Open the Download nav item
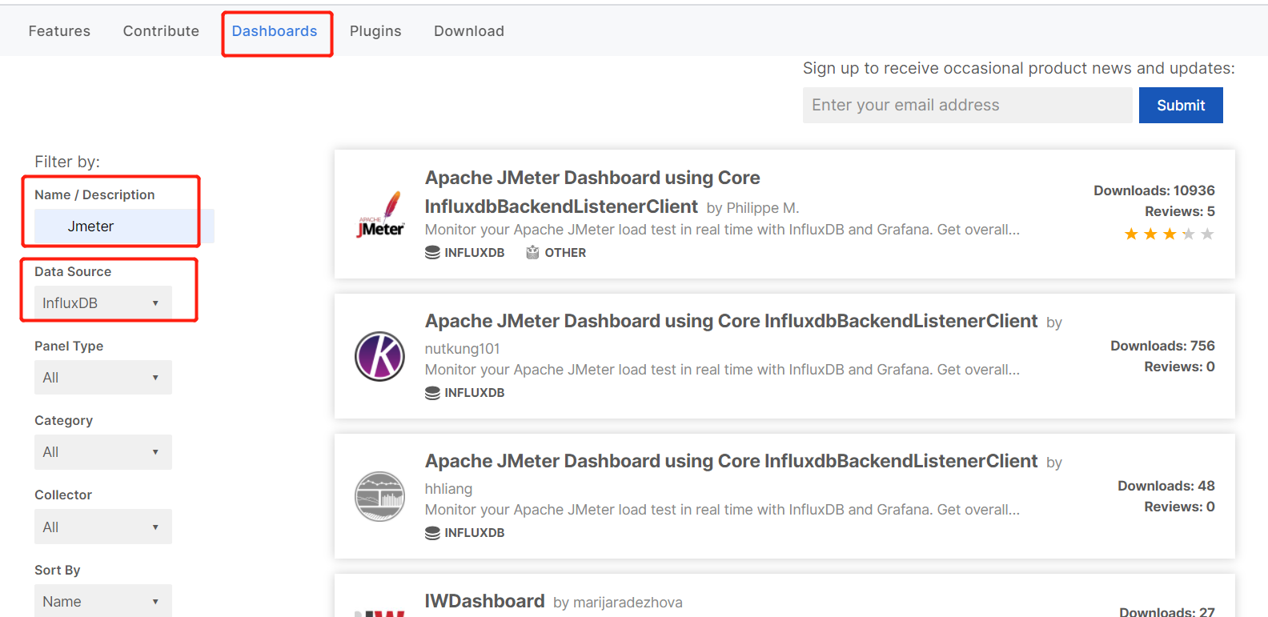Screen dimensions: 1268x617 [x=469, y=31]
